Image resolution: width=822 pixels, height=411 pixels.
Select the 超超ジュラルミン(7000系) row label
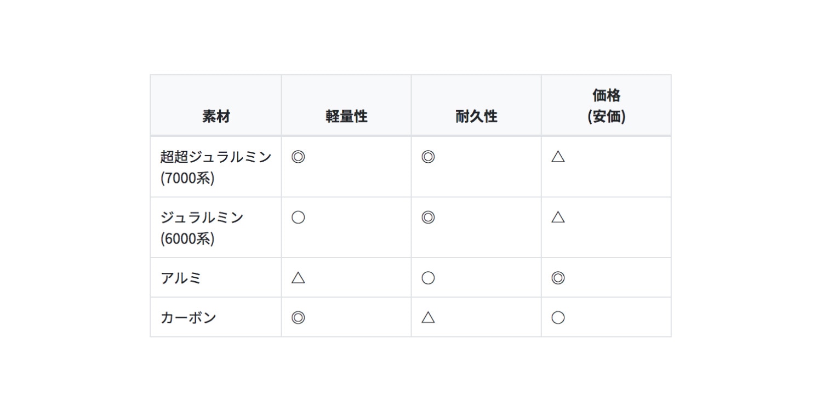click(x=215, y=167)
